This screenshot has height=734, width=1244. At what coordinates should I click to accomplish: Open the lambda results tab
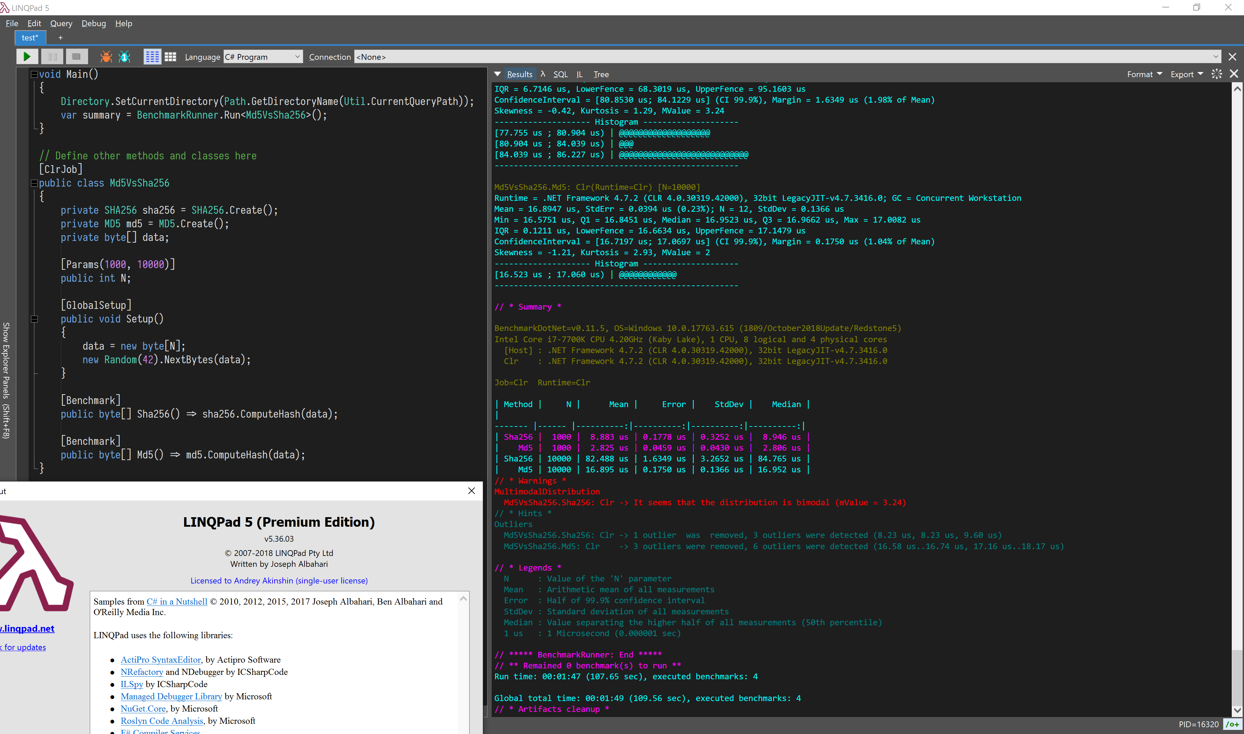click(x=543, y=74)
